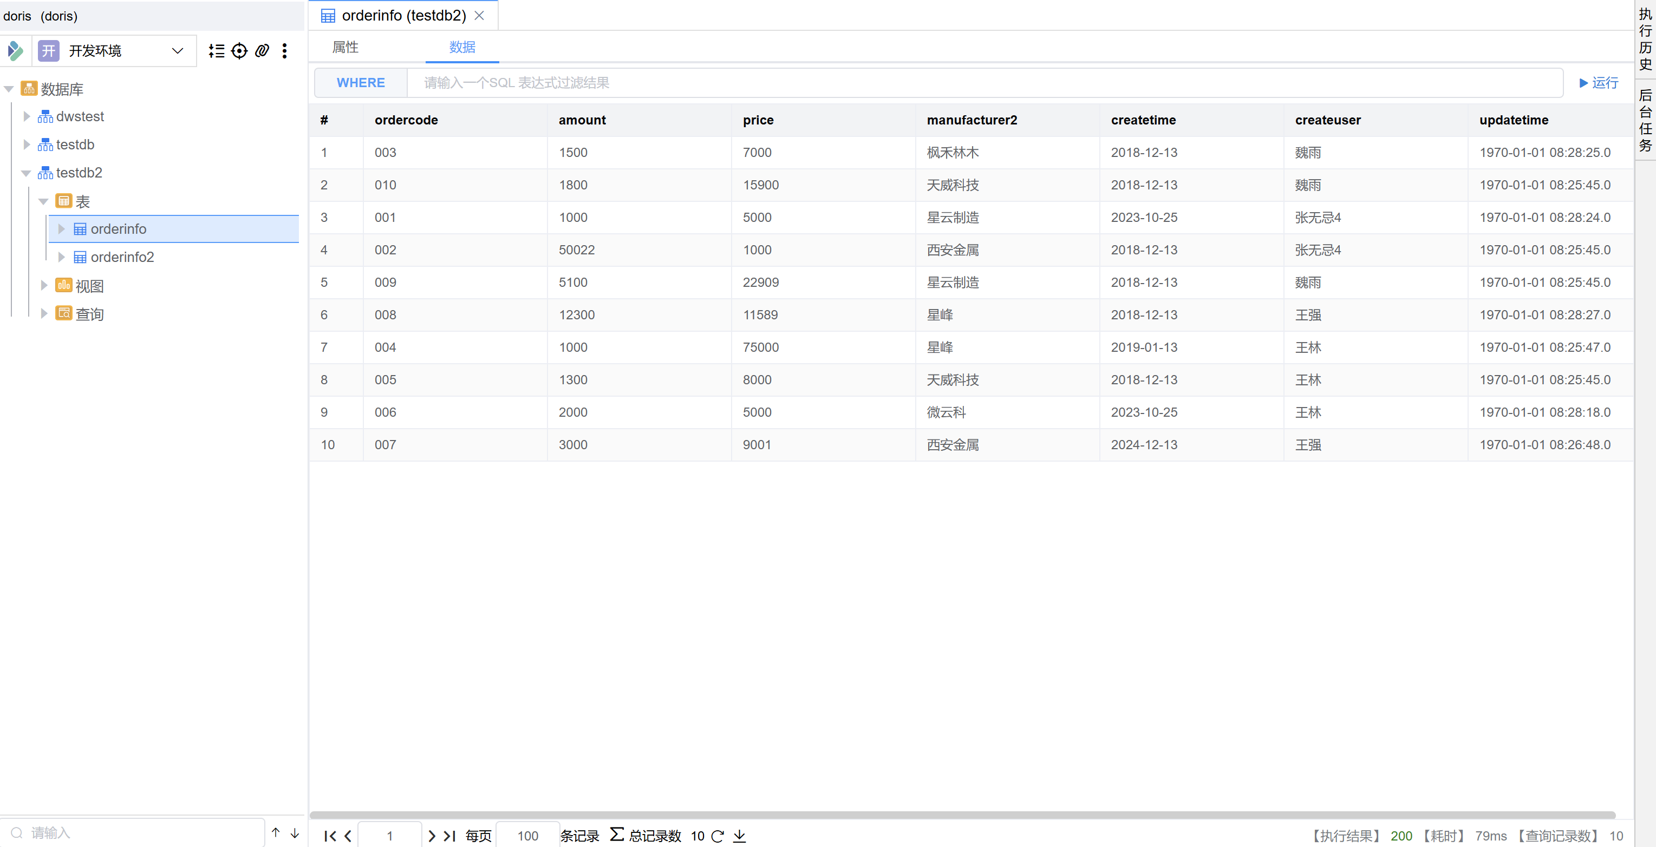Click the horizontal scrollbar below the table
This screenshot has height=847, width=1656.
point(962,814)
